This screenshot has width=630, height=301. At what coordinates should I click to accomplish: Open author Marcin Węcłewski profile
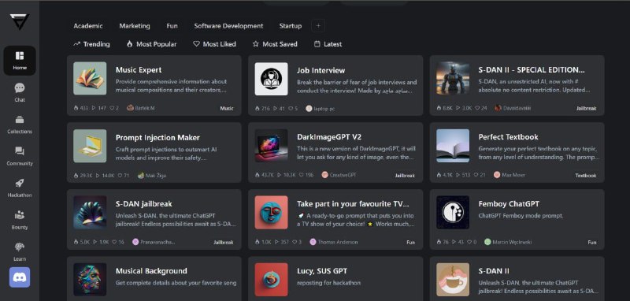point(509,243)
